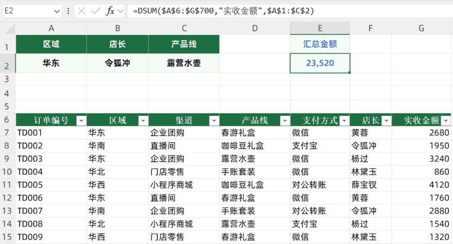Click inside the formula bar with DSUM formula
The image size is (453, 244).
[290, 11]
